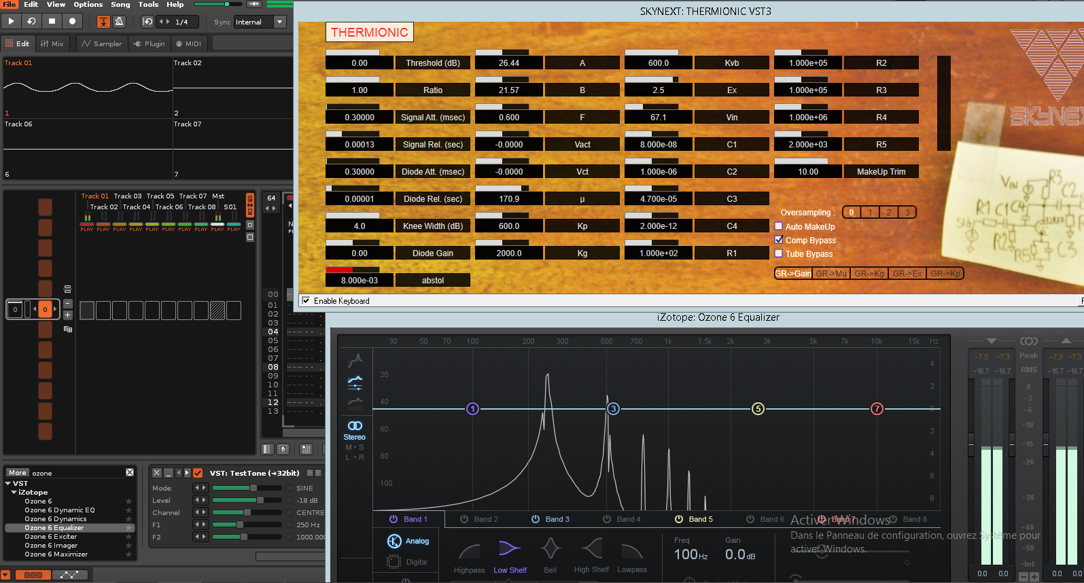This screenshot has width=1084, height=583.
Task: Switch to the Sampler tab
Action: pos(102,43)
